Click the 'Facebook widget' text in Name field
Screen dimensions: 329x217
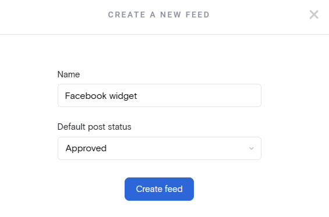(x=101, y=96)
